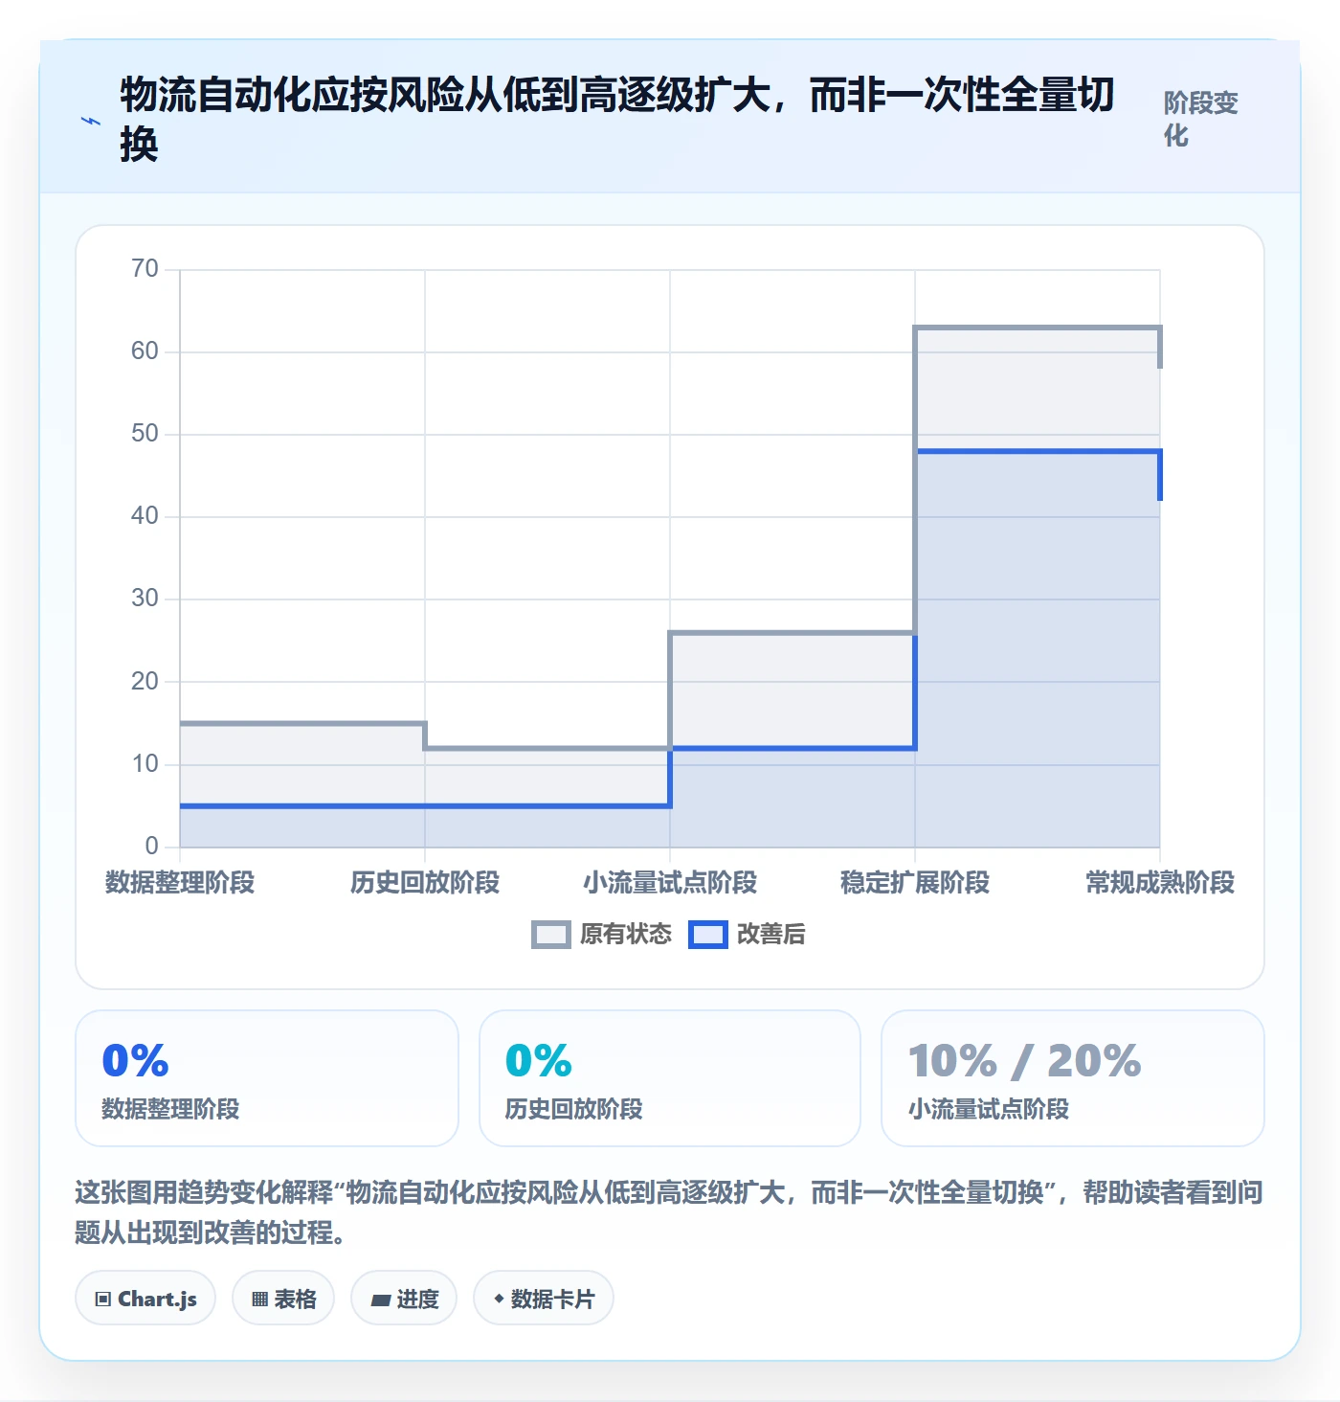Click the 60 y-axis tick label
Viewport: 1340px width, 1402px height.
145,350
